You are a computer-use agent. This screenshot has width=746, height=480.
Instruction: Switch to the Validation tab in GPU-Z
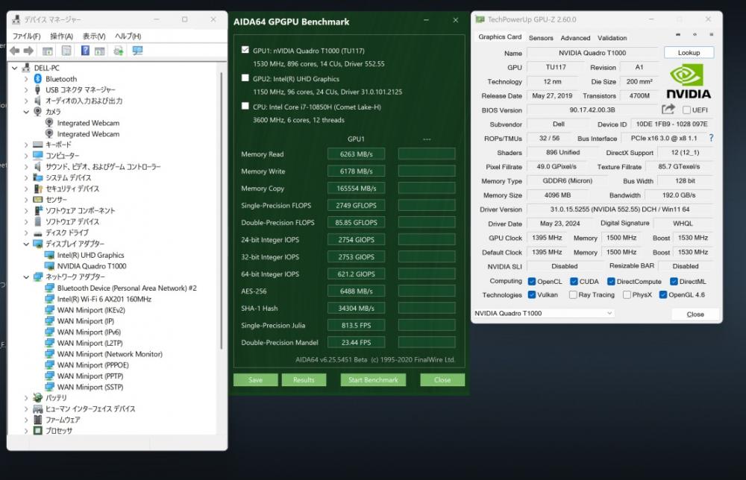[612, 37]
